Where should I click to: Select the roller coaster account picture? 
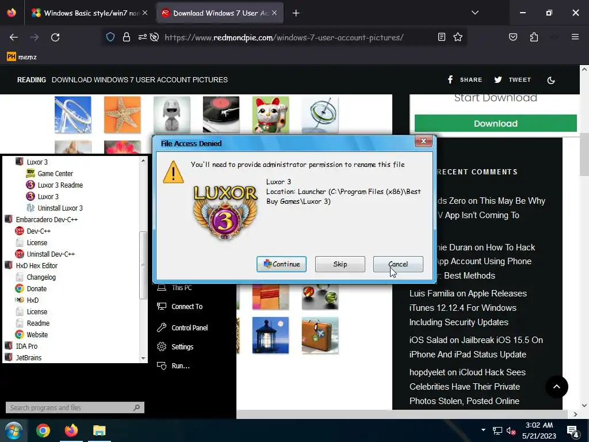[73, 115]
